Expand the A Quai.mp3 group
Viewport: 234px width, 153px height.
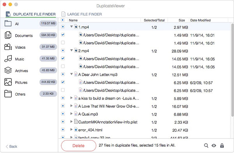coord(71,114)
